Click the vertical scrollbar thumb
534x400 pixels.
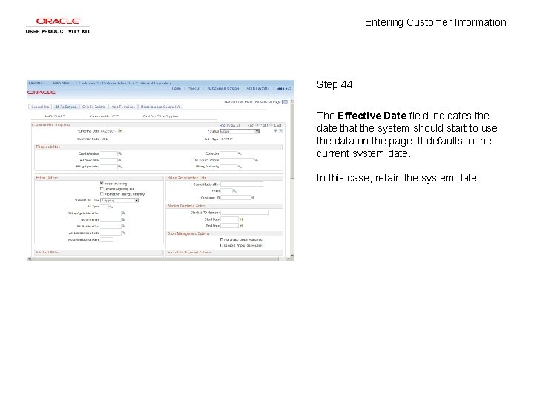coord(292,141)
